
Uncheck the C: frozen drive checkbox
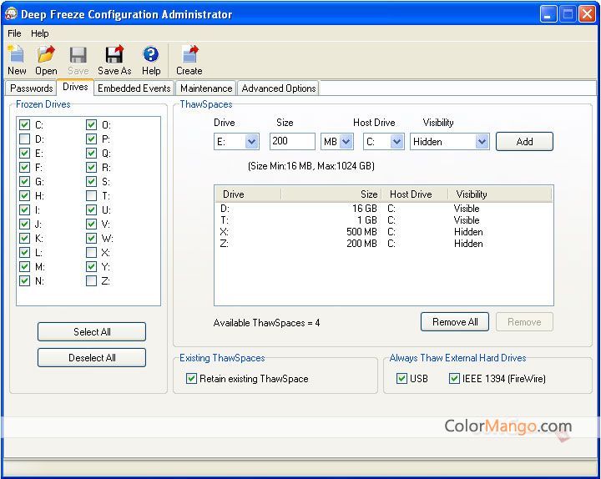24,124
